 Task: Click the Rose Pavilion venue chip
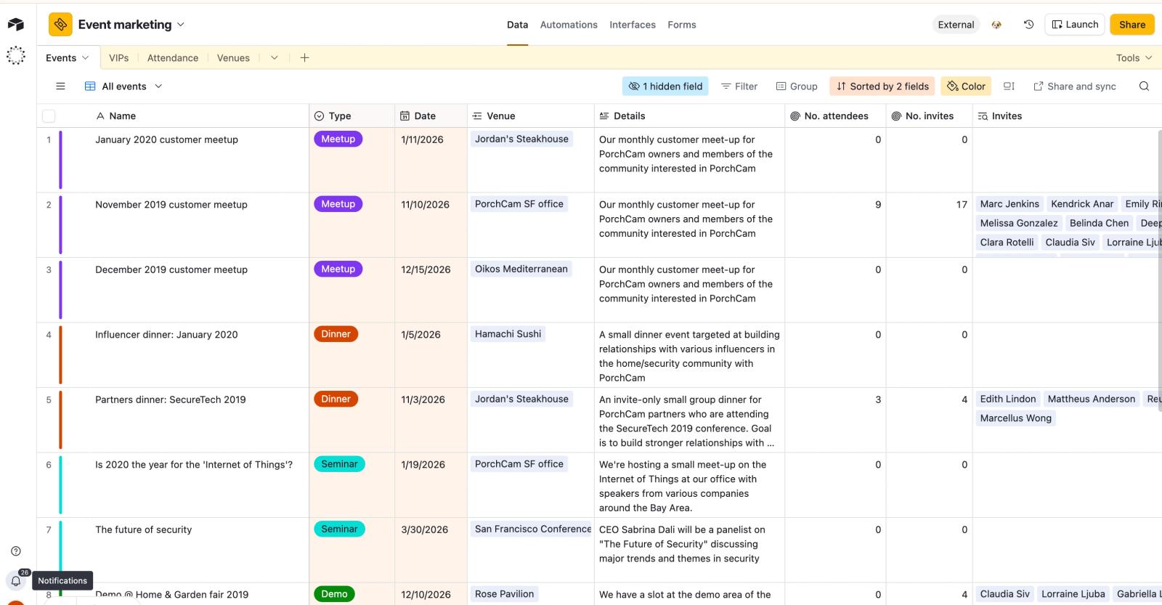tap(504, 594)
